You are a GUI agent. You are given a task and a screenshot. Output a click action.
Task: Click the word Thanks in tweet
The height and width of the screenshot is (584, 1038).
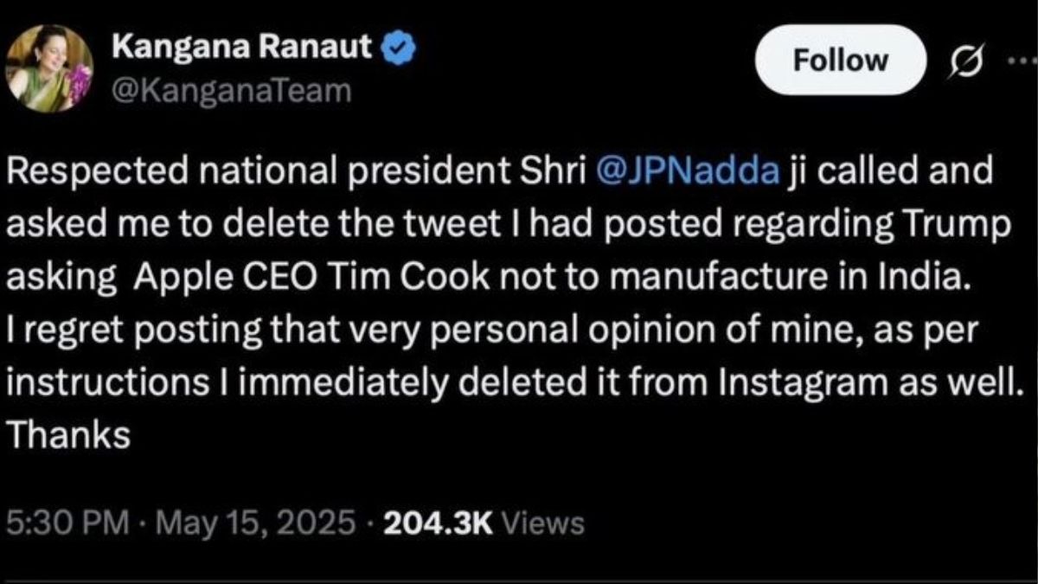pos(68,436)
